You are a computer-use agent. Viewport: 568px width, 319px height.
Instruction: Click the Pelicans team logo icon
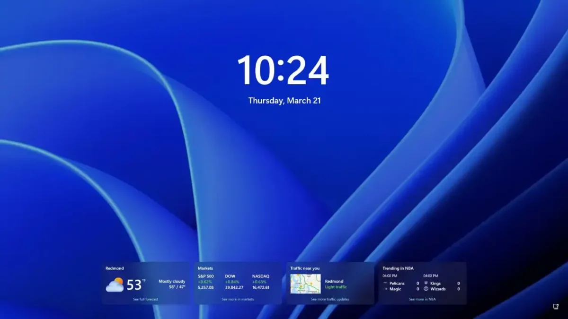pos(386,283)
